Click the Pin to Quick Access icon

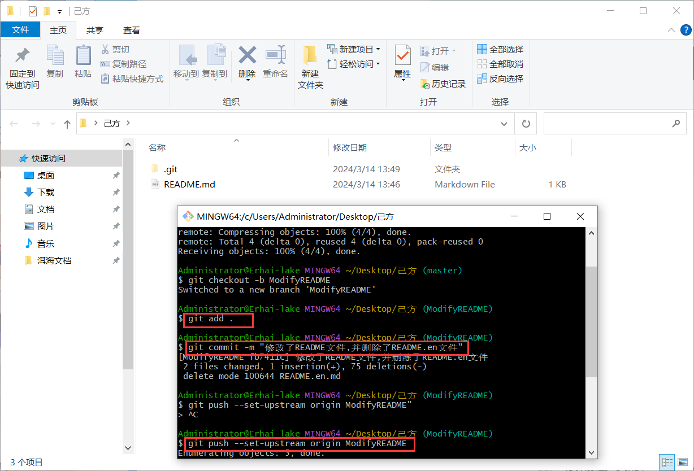[x=23, y=56]
